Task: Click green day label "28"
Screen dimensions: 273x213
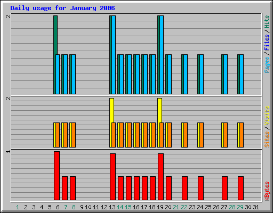Action: (232, 207)
